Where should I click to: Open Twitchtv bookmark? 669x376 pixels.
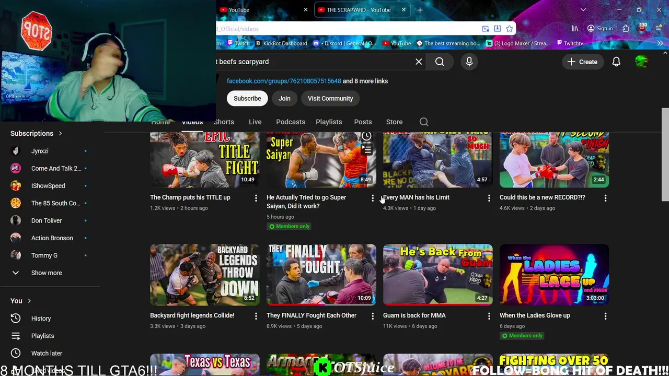point(569,43)
